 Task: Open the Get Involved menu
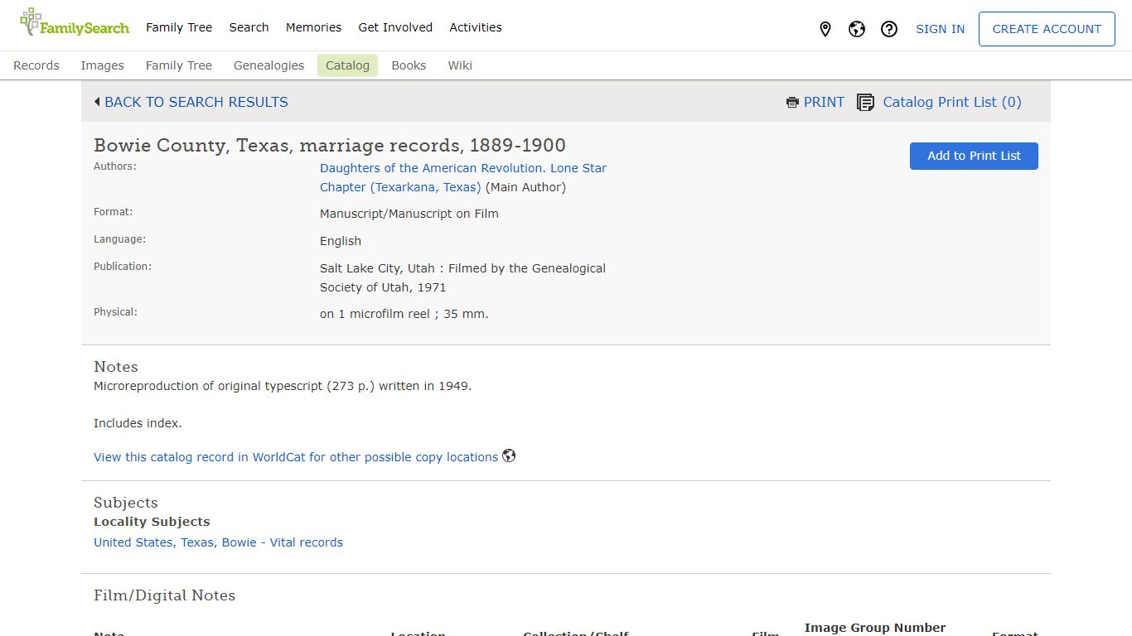pos(395,27)
